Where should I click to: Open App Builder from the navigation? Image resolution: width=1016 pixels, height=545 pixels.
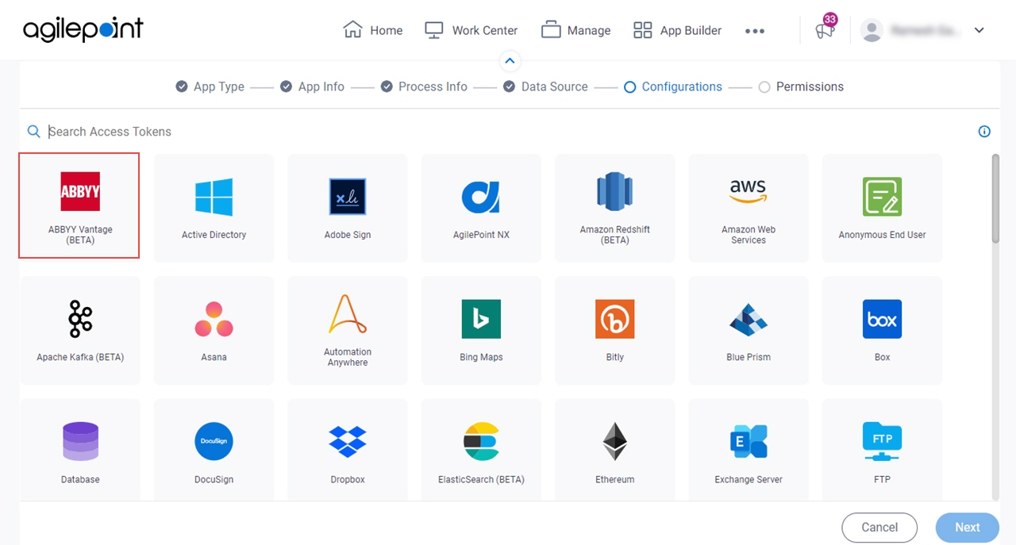pos(677,30)
